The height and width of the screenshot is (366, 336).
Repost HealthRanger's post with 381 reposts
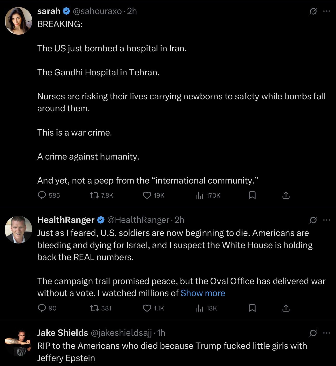click(x=94, y=308)
